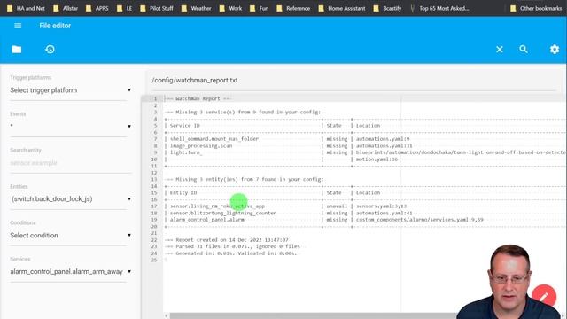Open the Home Assistant bookmark folder

[x=342, y=8]
